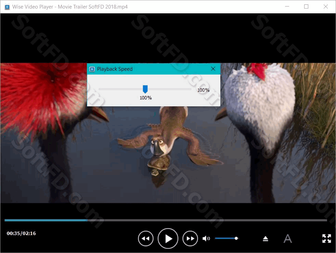The height and width of the screenshot is (253, 336).
Task: Click the fast forward button
Action: pyautogui.click(x=190, y=238)
